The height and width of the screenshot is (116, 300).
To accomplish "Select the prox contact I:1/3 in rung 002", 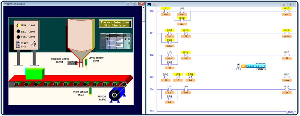I will point(170,55).
